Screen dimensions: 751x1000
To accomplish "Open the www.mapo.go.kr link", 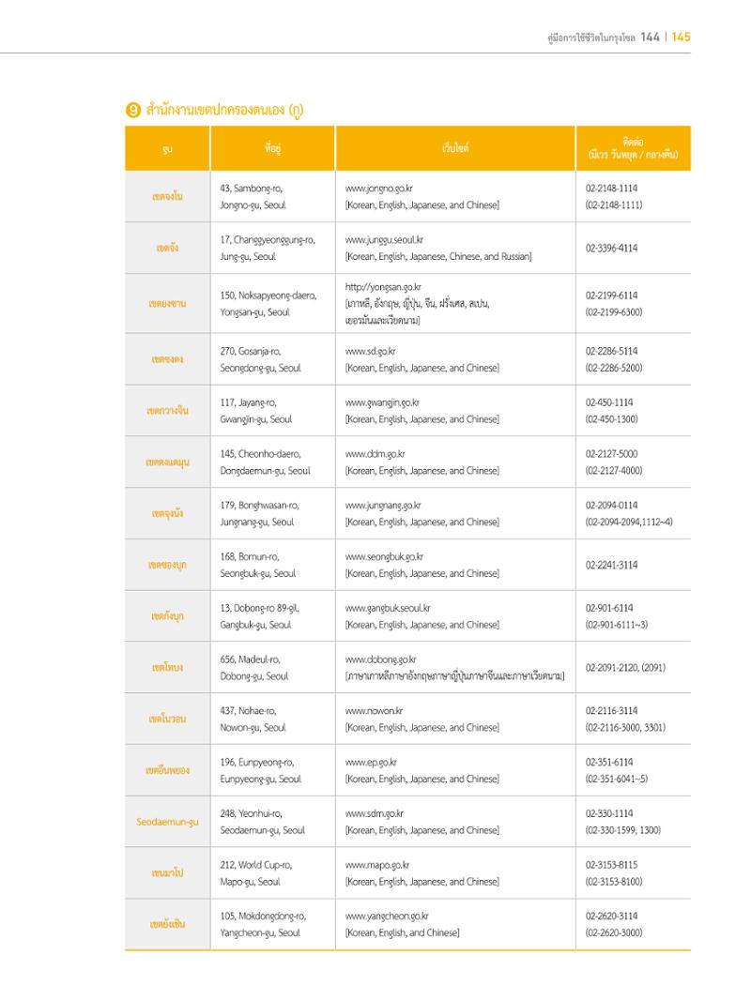I will click(x=377, y=865).
